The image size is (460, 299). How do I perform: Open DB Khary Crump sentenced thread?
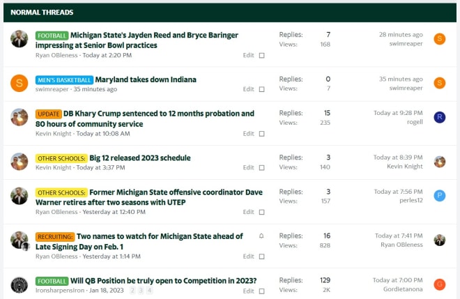point(145,118)
